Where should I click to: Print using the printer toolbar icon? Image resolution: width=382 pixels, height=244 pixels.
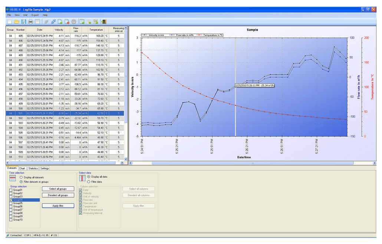point(31,22)
